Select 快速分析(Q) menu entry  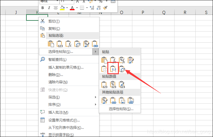click(x=69, y=90)
